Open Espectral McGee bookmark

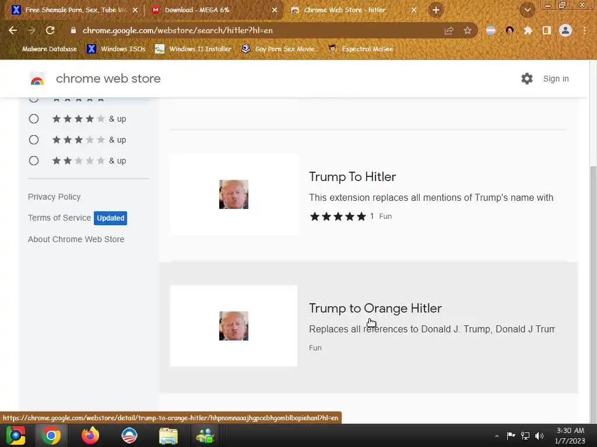click(360, 49)
